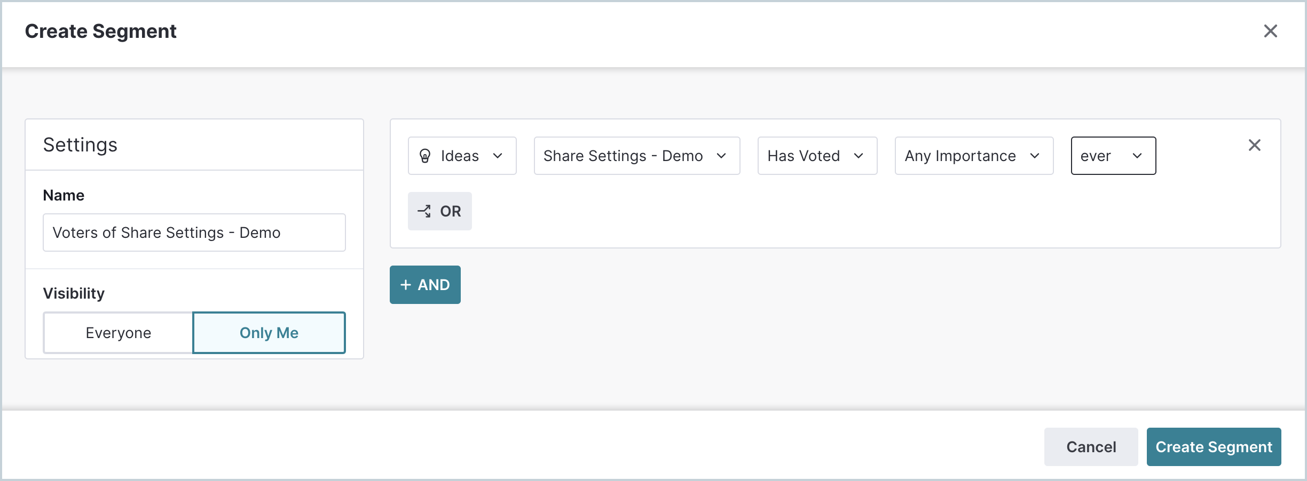Click the Create Segment dialog title
This screenshot has width=1307, height=481.
click(x=100, y=31)
